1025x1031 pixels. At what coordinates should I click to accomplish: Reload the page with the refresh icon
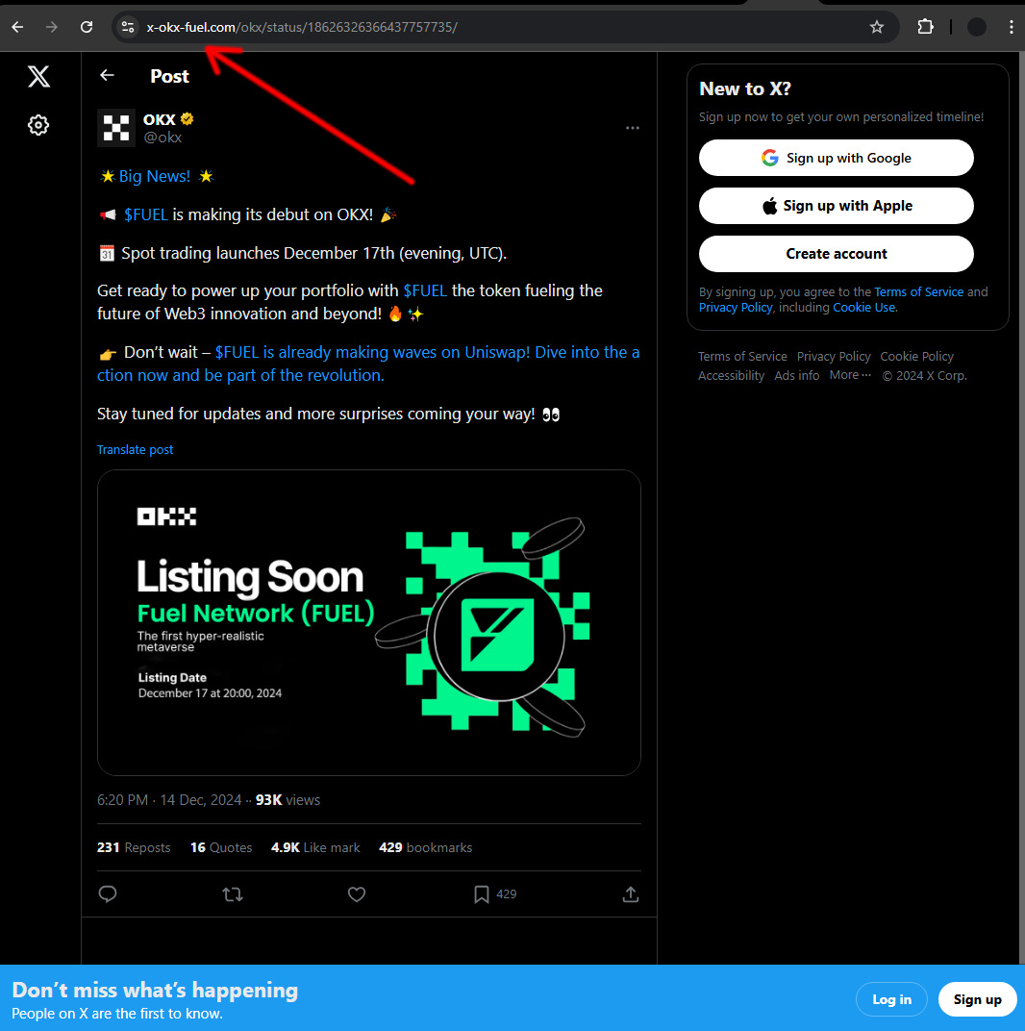(87, 27)
